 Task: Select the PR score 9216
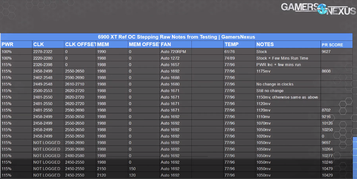tap(326, 117)
